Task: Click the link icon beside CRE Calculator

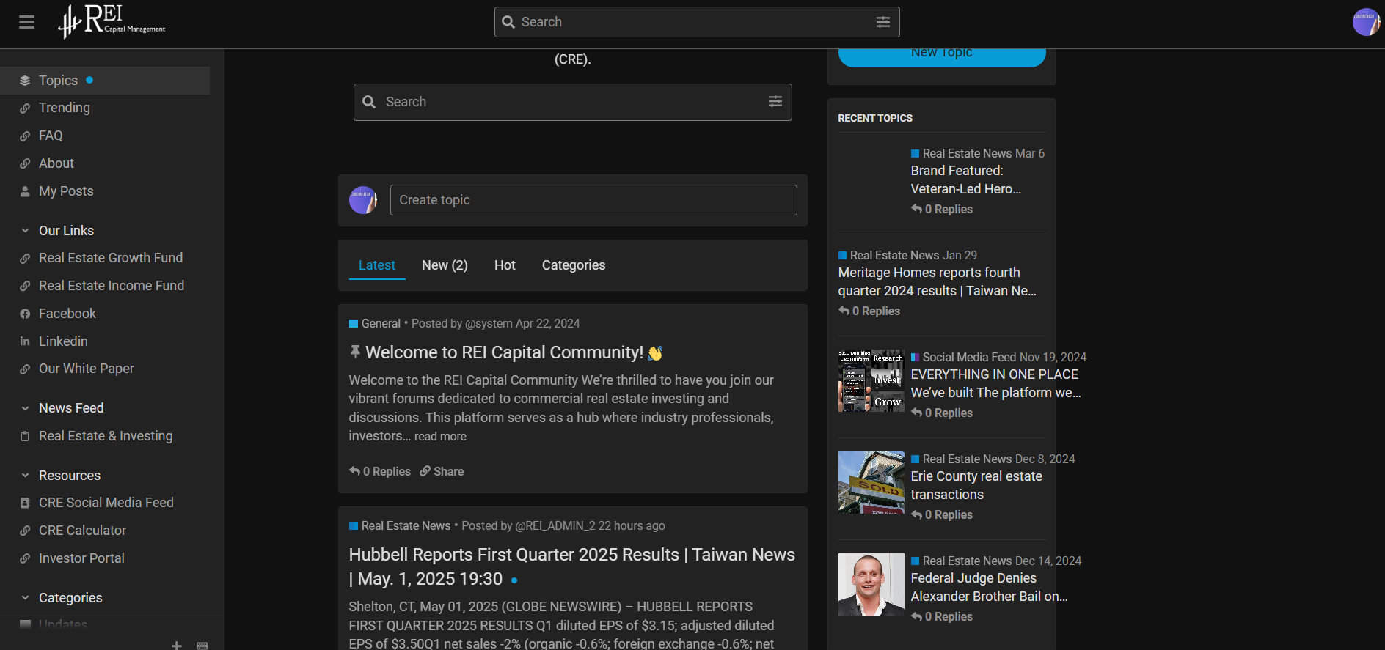Action: pos(25,531)
